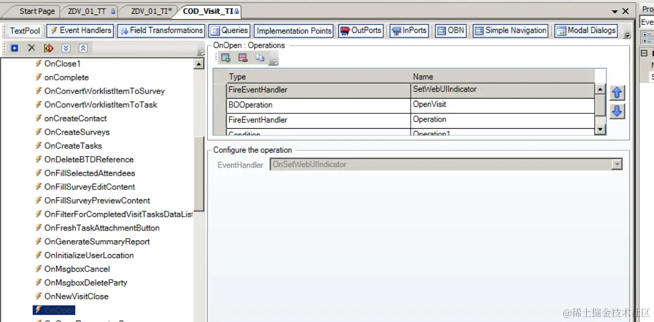This screenshot has width=654, height=322.
Task: Open the Event Handlers view
Action: pos(81,30)
